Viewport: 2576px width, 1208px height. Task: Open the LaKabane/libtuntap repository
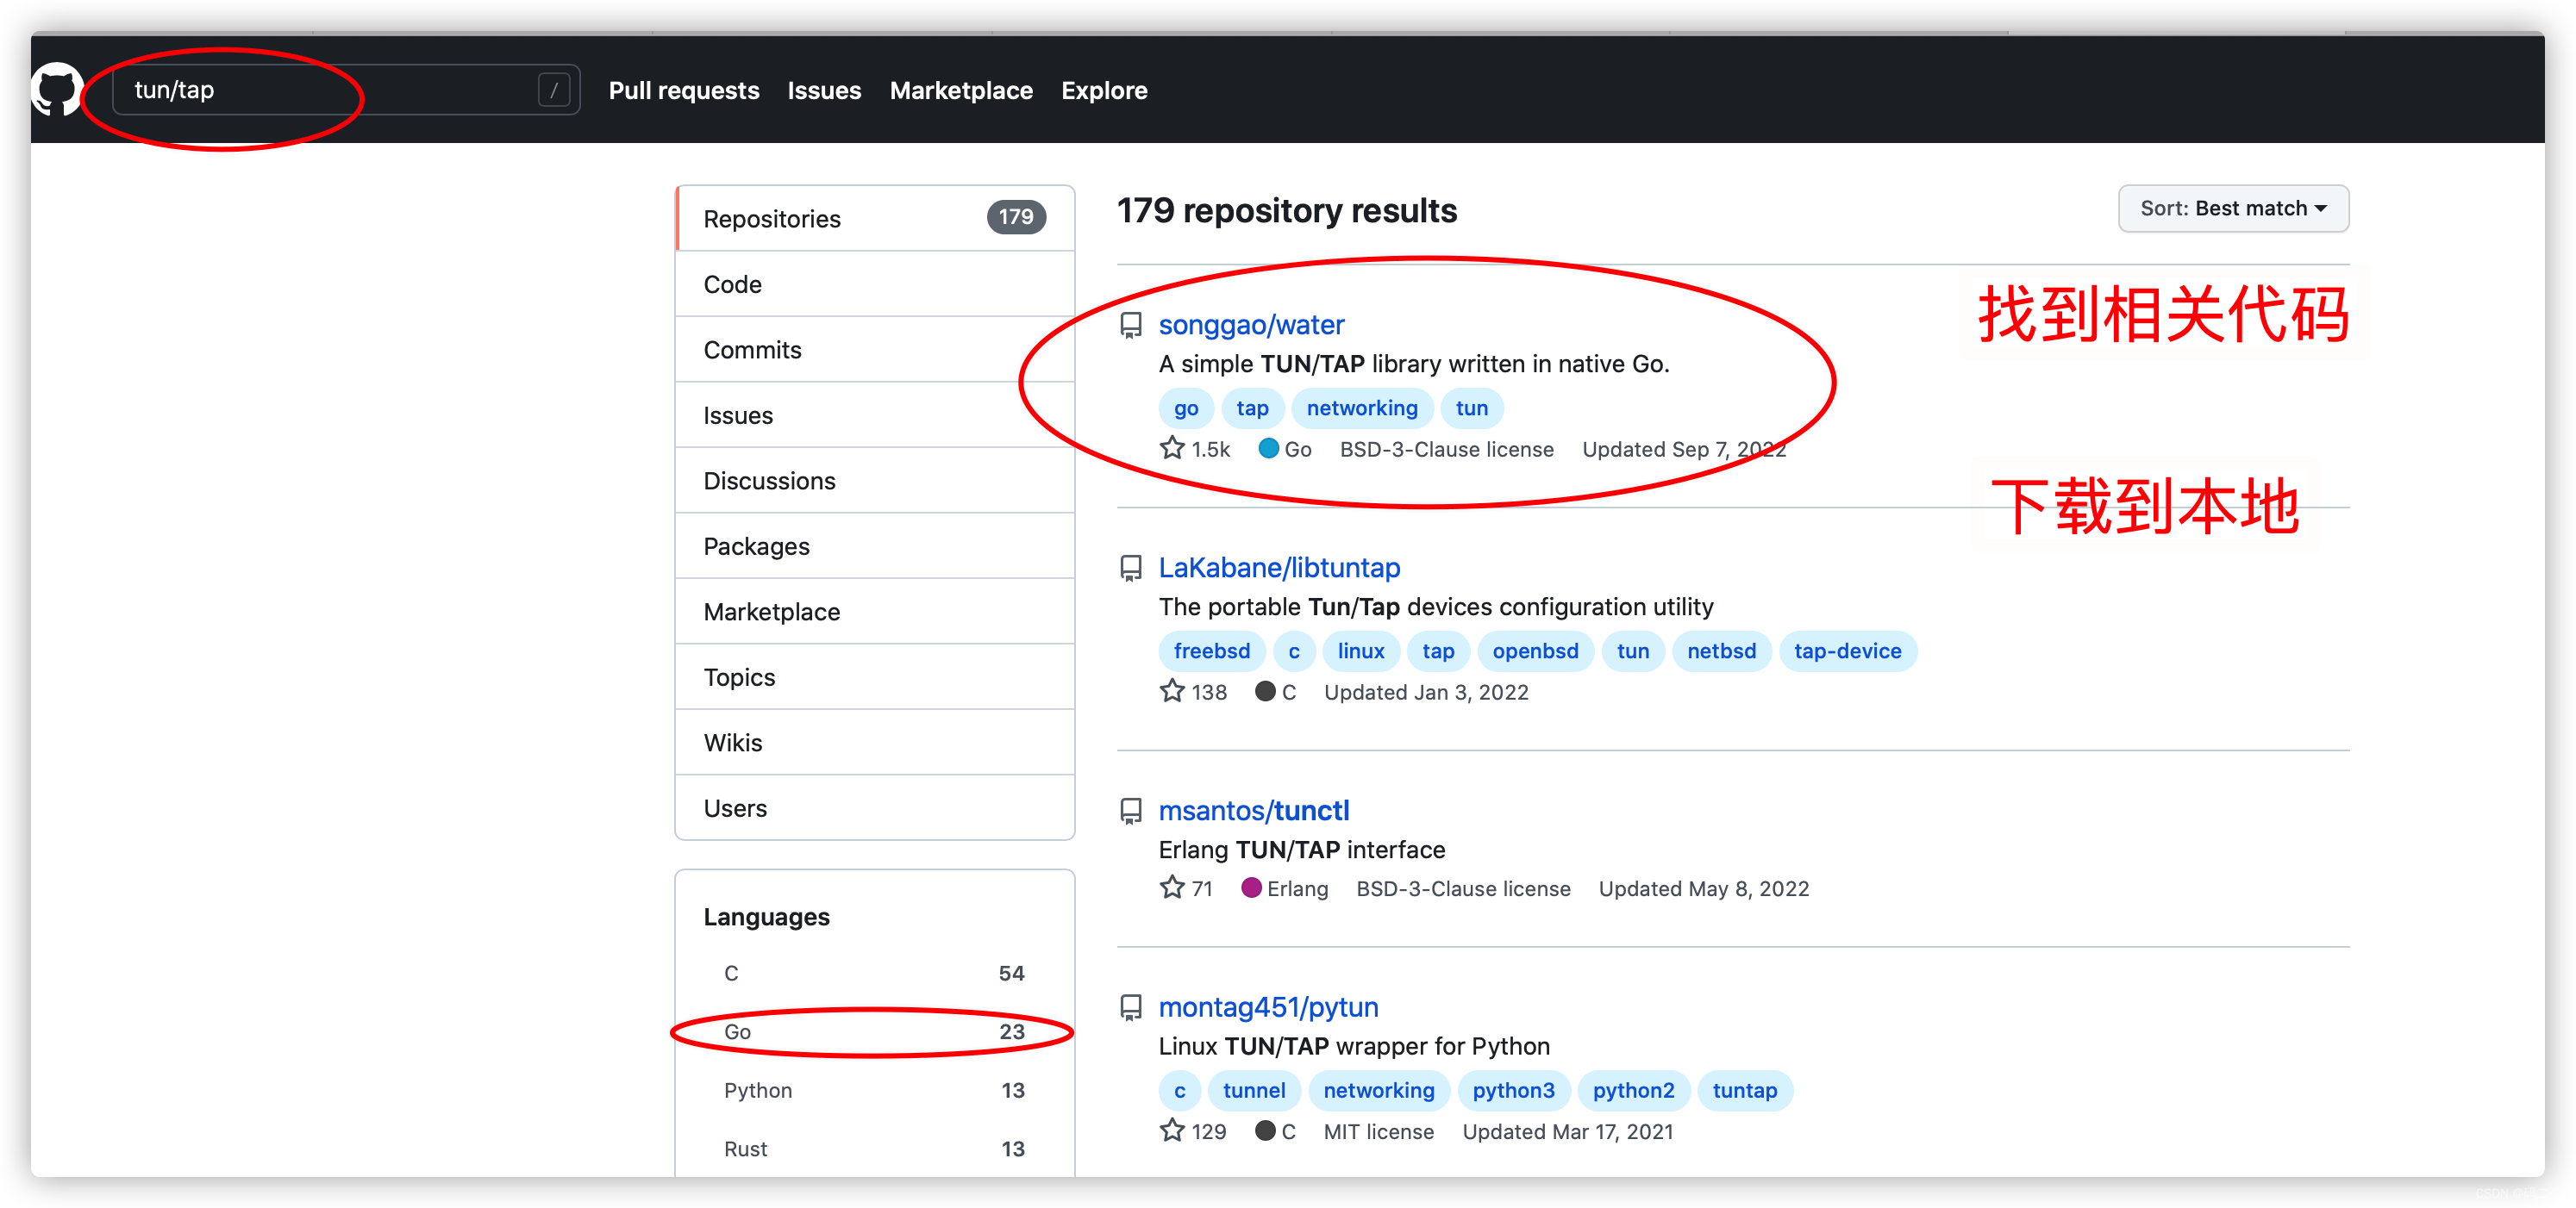click(x=1279, y=568)
